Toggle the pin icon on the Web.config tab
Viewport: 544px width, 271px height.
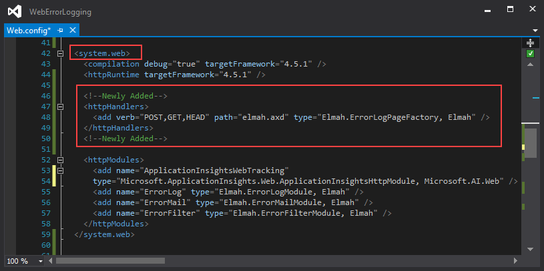[x=60, y=31]
